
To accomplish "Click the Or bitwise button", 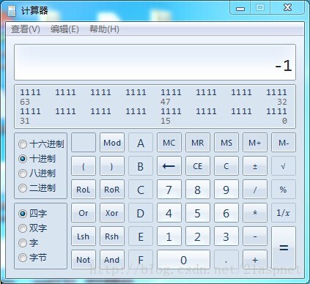I will click(x=84, y=213).
